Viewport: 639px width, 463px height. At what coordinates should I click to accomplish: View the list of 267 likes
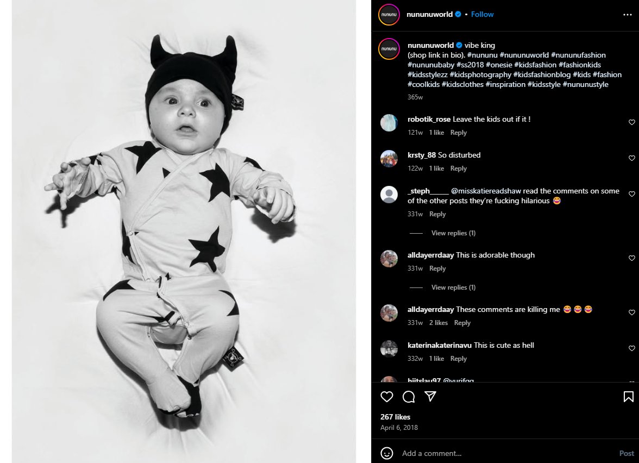tap(395, 417)
